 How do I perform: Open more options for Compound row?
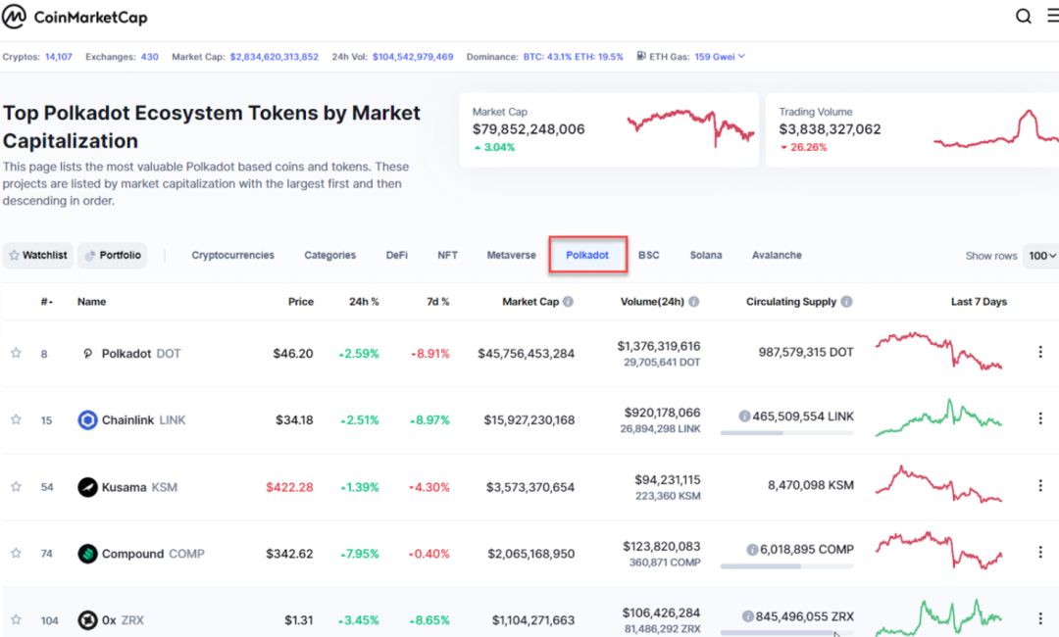[x=1040, y=552]
